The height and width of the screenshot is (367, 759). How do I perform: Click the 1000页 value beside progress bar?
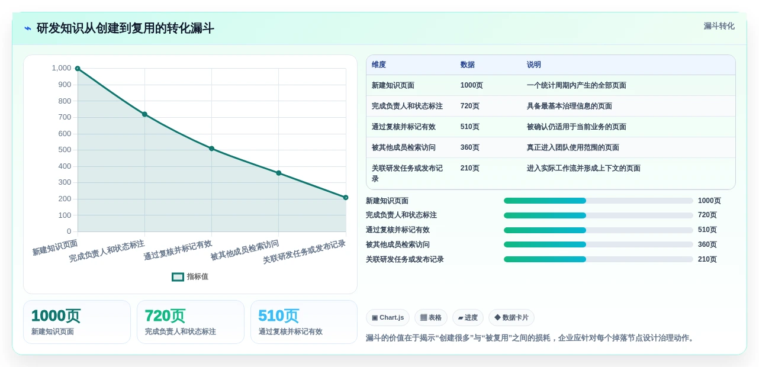(709, 201)
